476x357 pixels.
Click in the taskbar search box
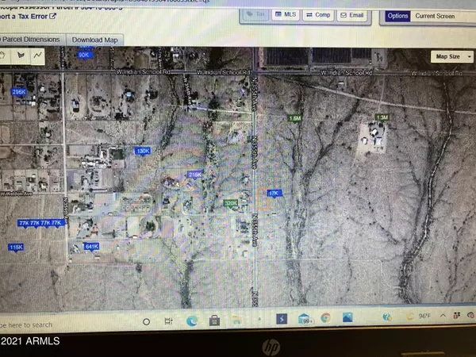[x=26, y=324]
